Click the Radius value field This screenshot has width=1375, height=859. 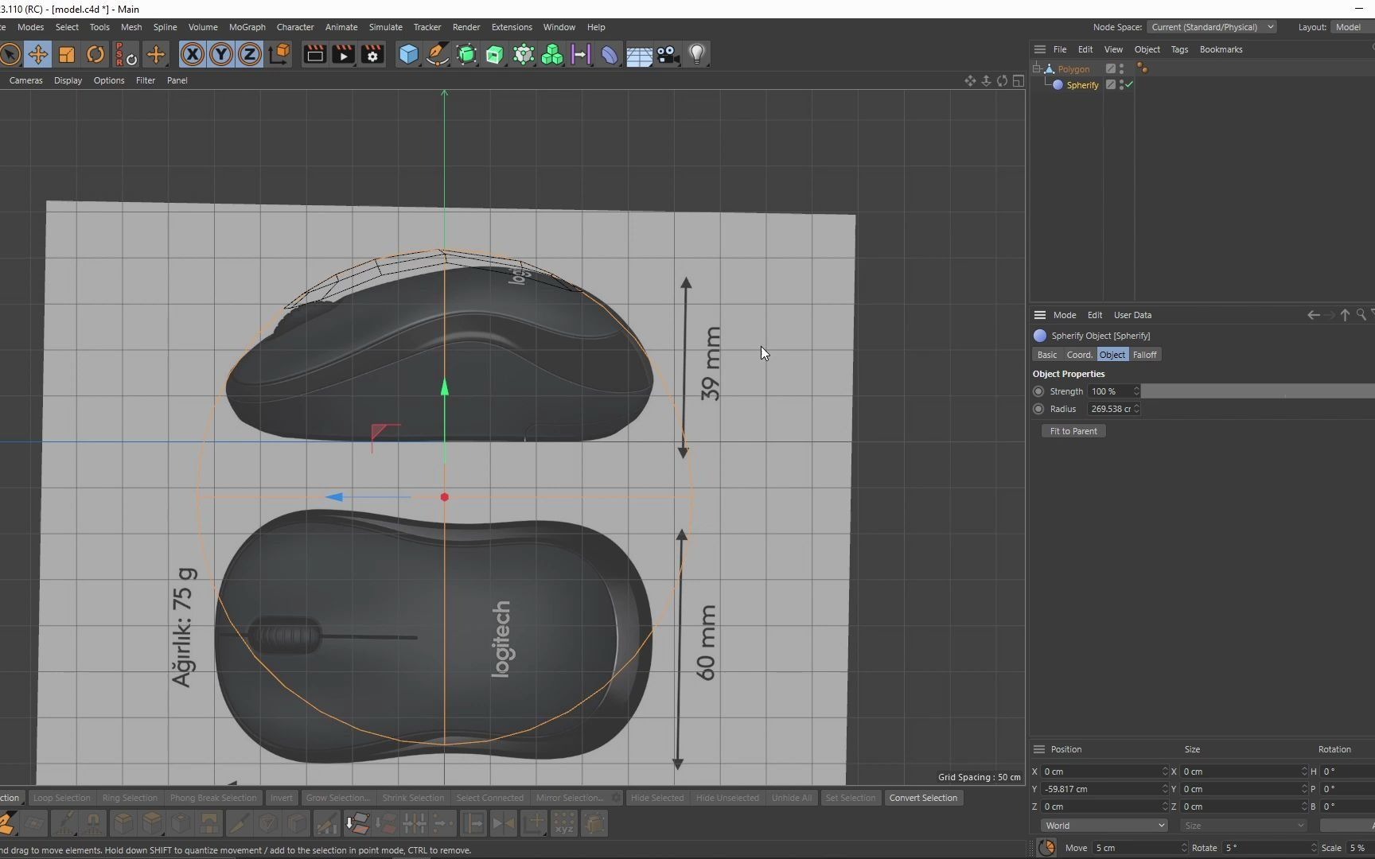[1112, 409]
